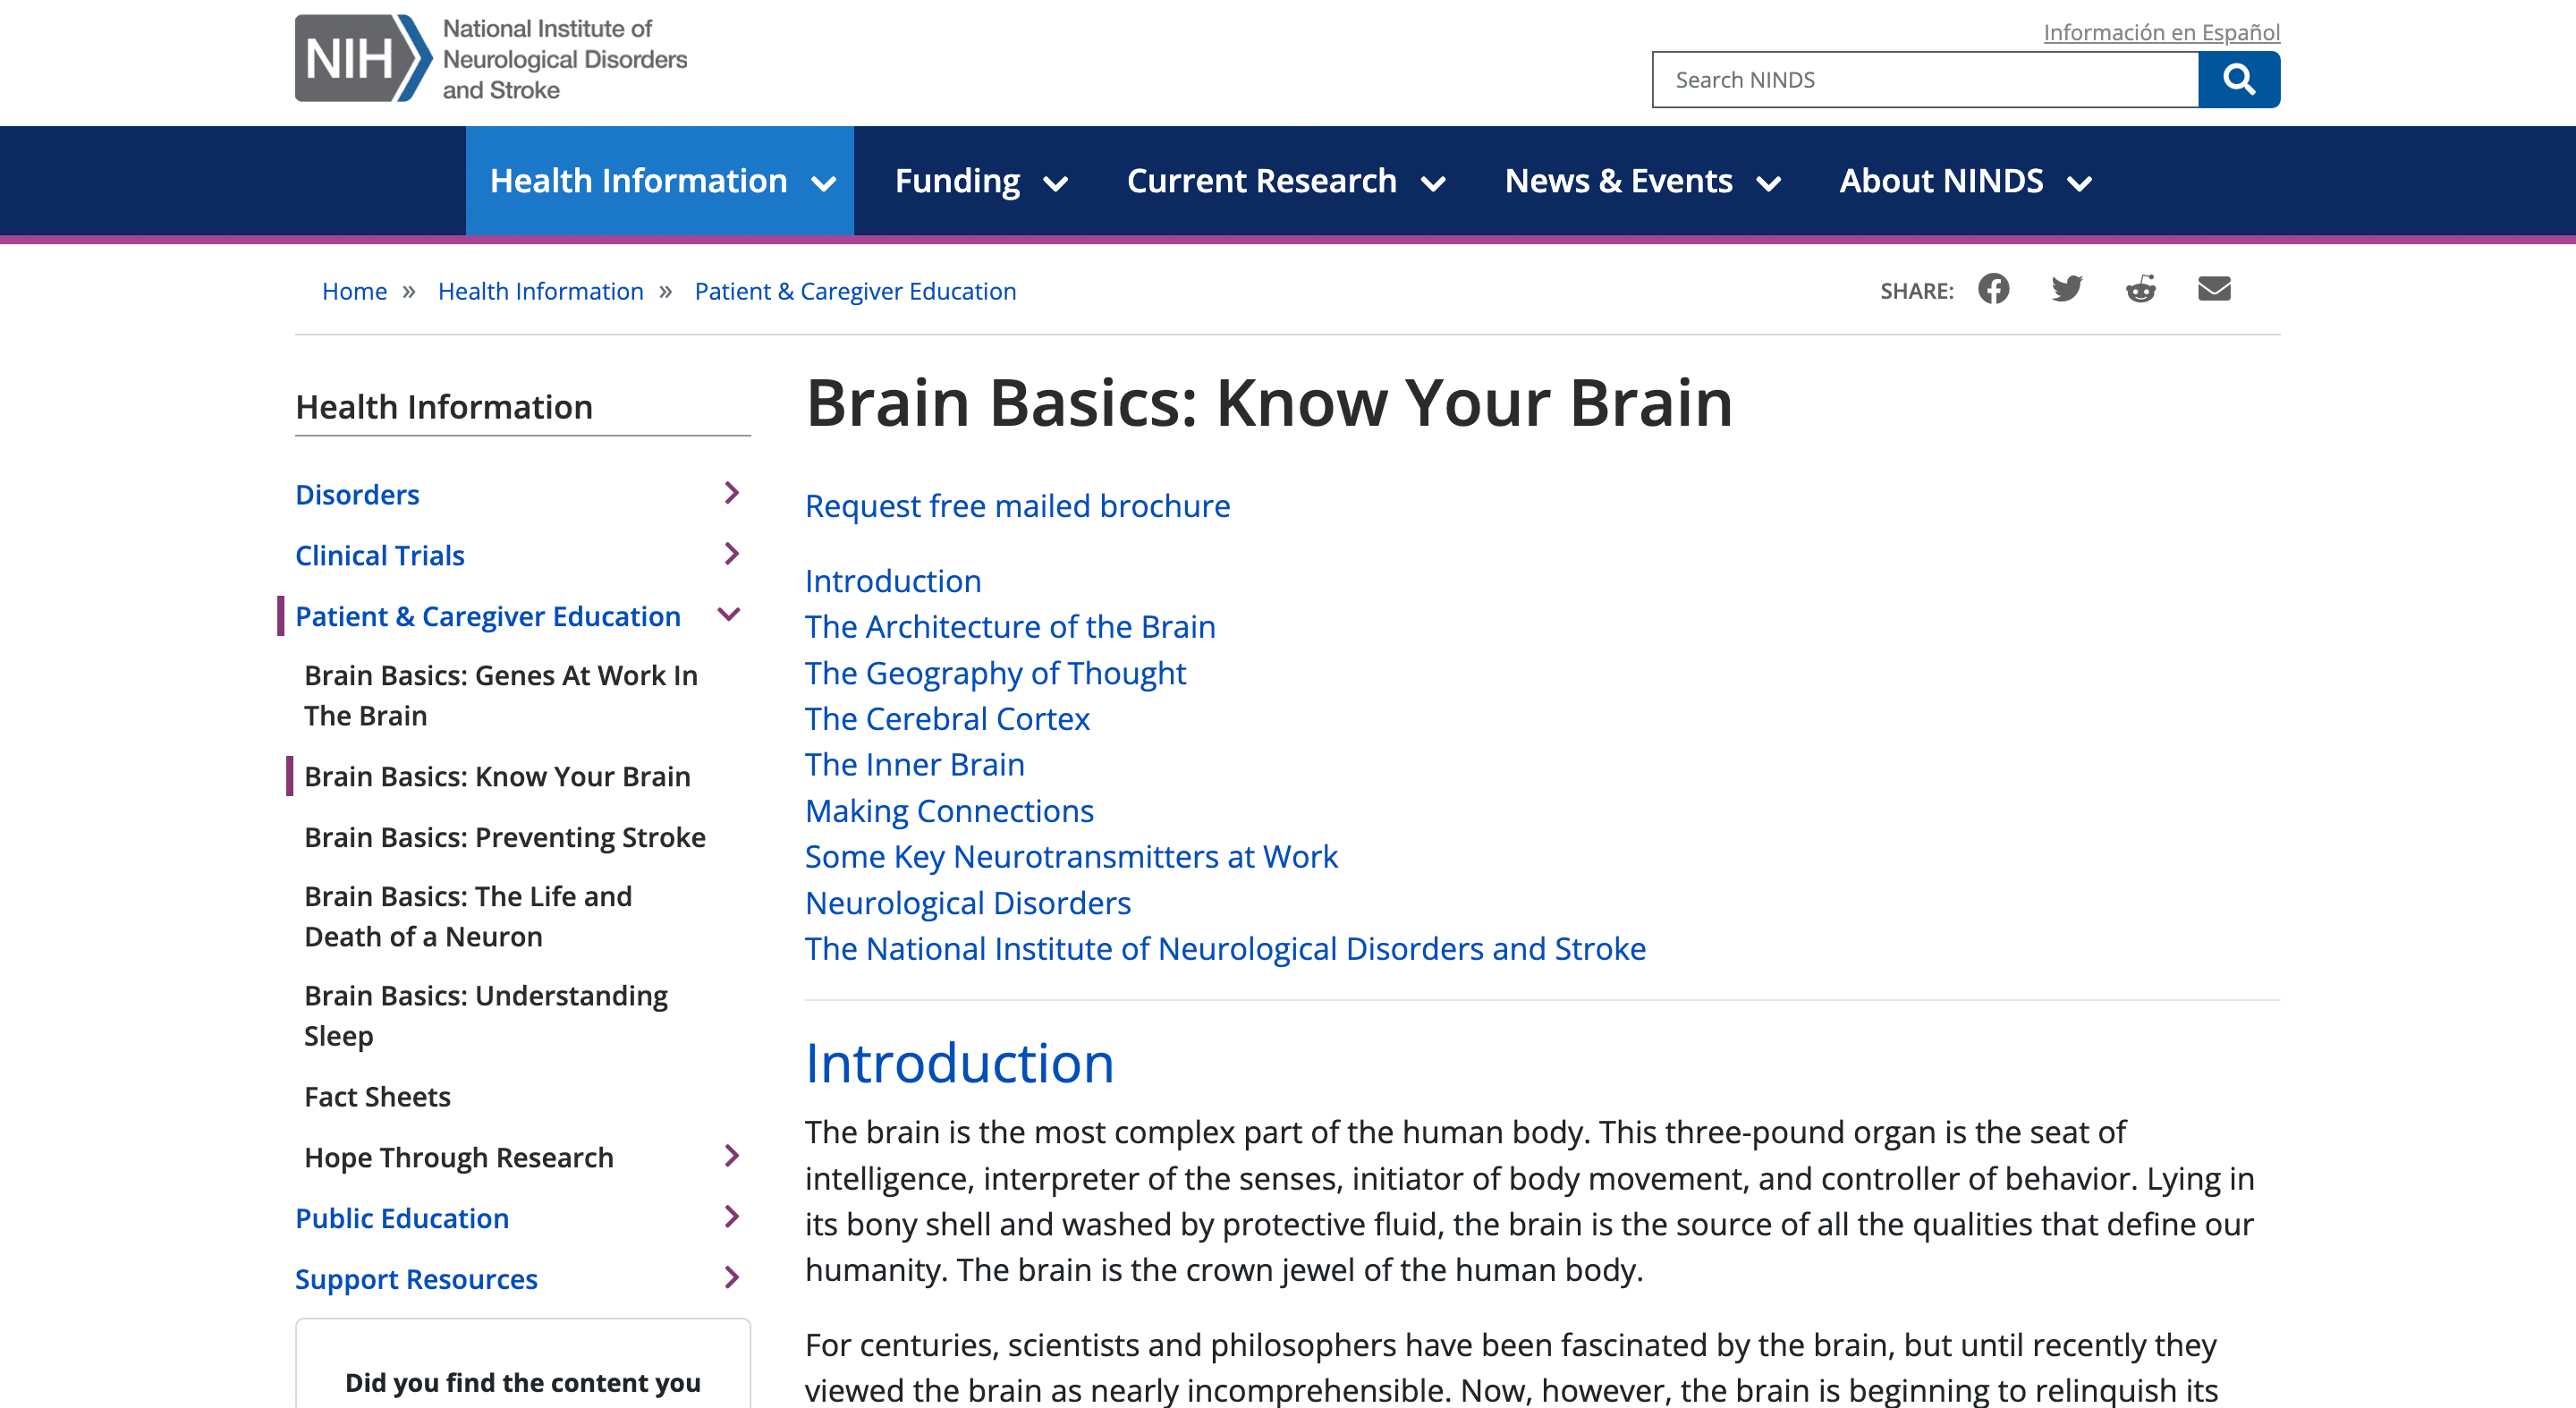Viewport: 2576px width, 1408px height.
Task: Expand Current Research dropdown chevron
Action: pos(1433,184)
